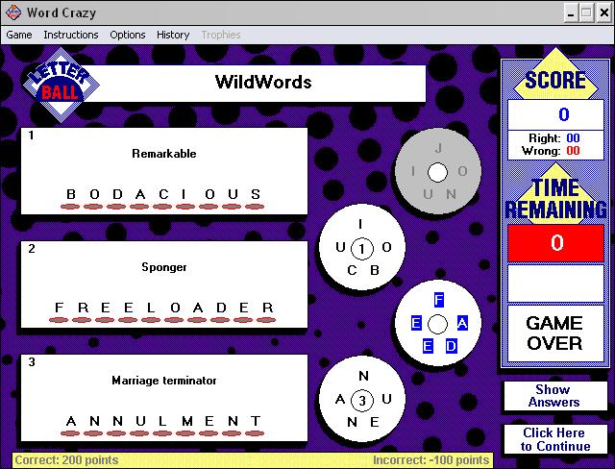The height and width of the screenshot is (469, 615).
Task: Click the letter A in ball 3
Action: (x=340, y=399)
